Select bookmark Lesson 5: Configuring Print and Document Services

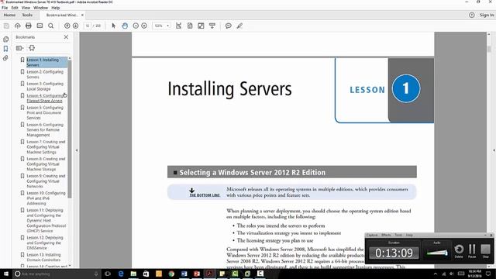[x=45, y=112]
